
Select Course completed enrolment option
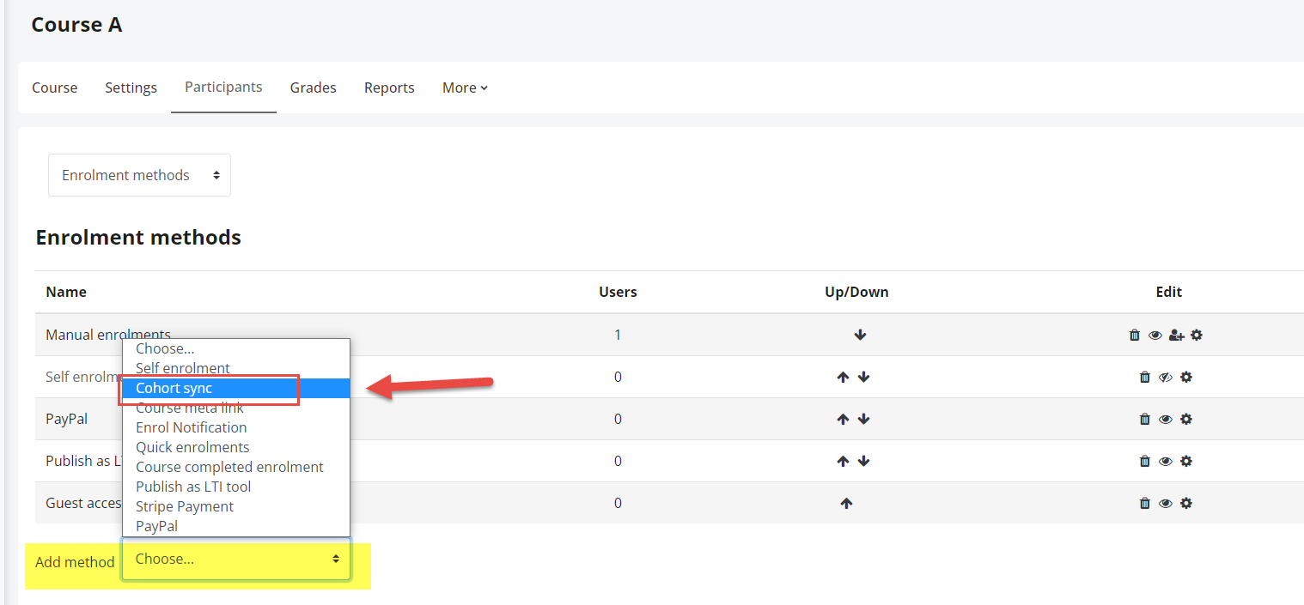[236, 467]
